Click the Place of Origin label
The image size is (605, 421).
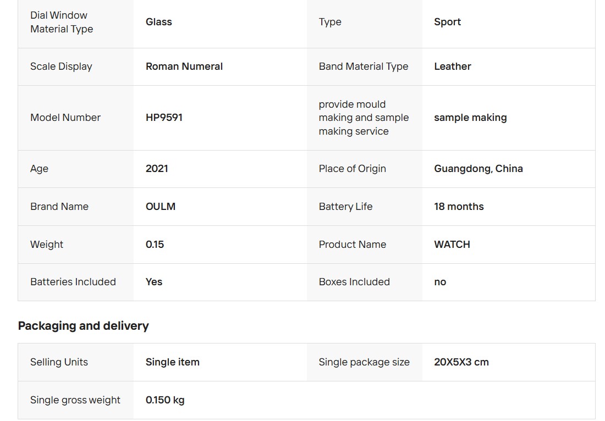(352, 169)
